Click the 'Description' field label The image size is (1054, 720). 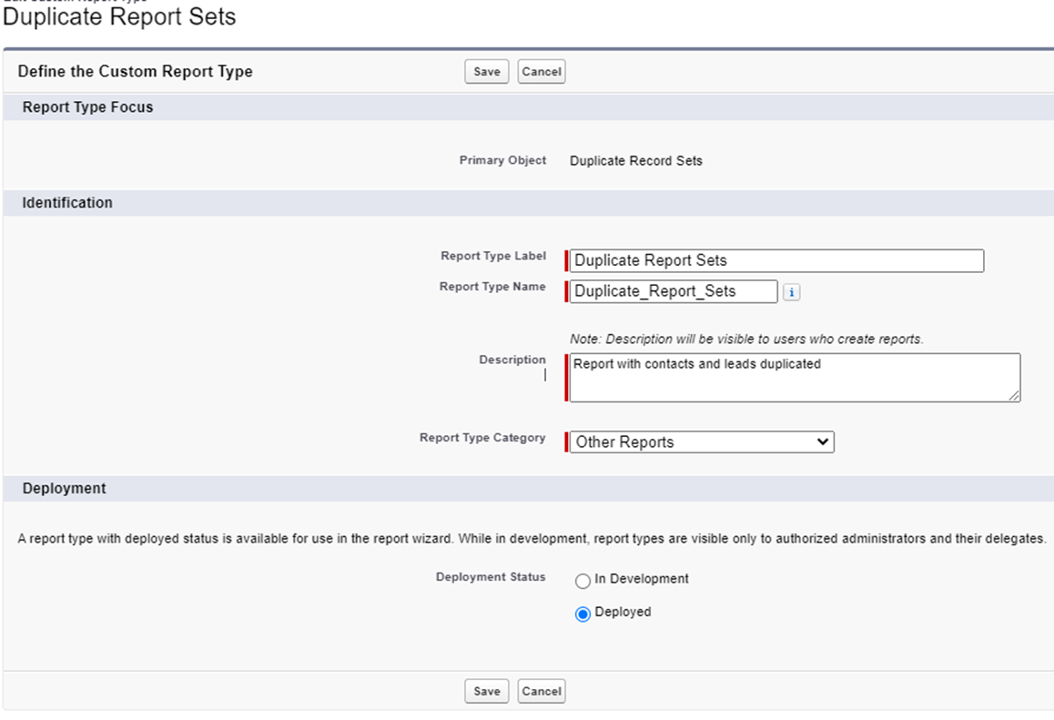pos(512,360)
